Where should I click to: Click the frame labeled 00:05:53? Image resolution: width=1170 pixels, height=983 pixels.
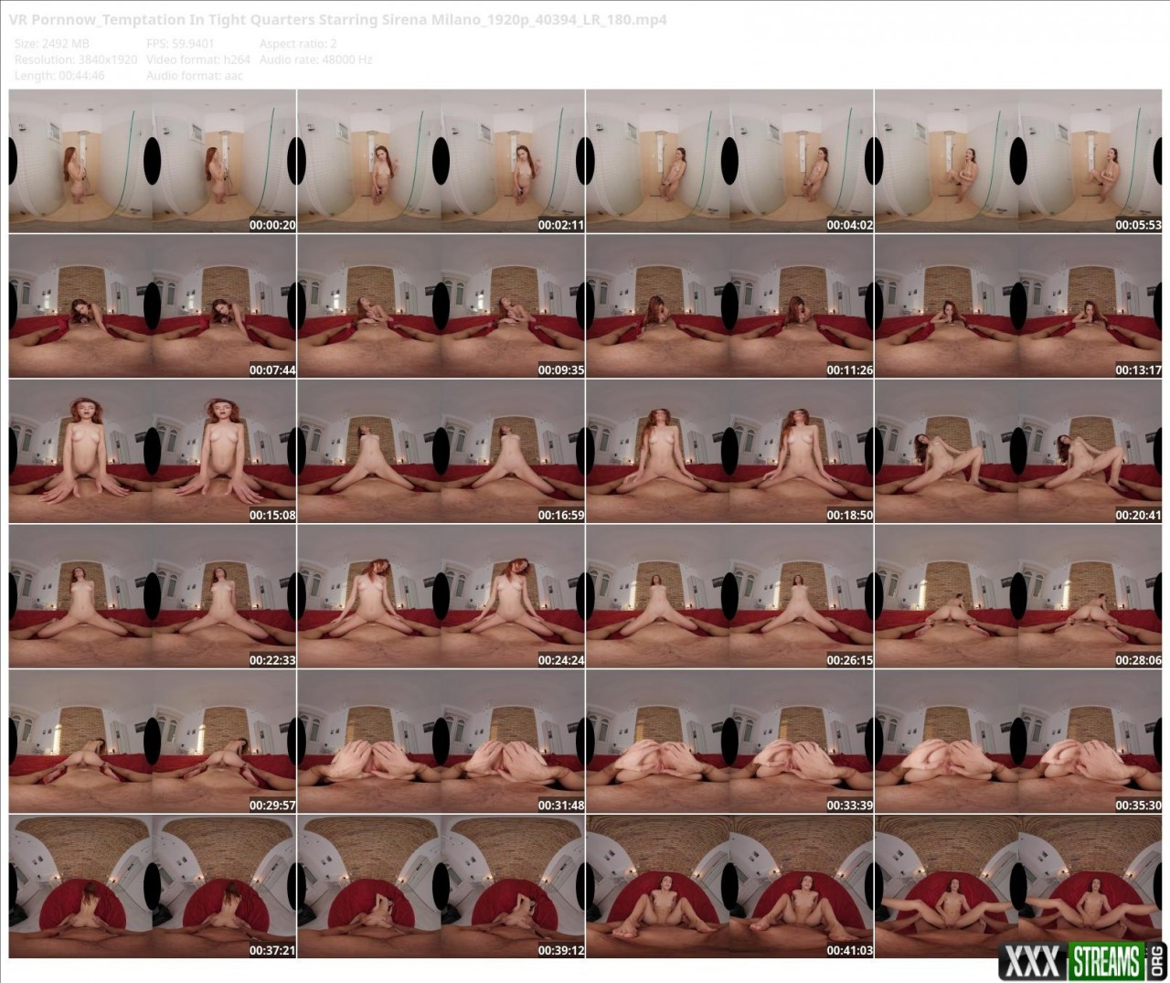coord(1018,161)
